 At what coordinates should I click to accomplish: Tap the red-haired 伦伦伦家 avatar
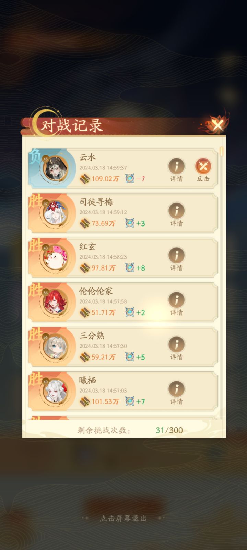pos(55,302)
